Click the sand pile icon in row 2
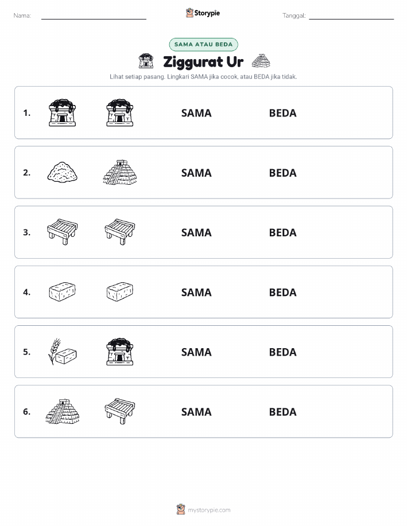 63,173
